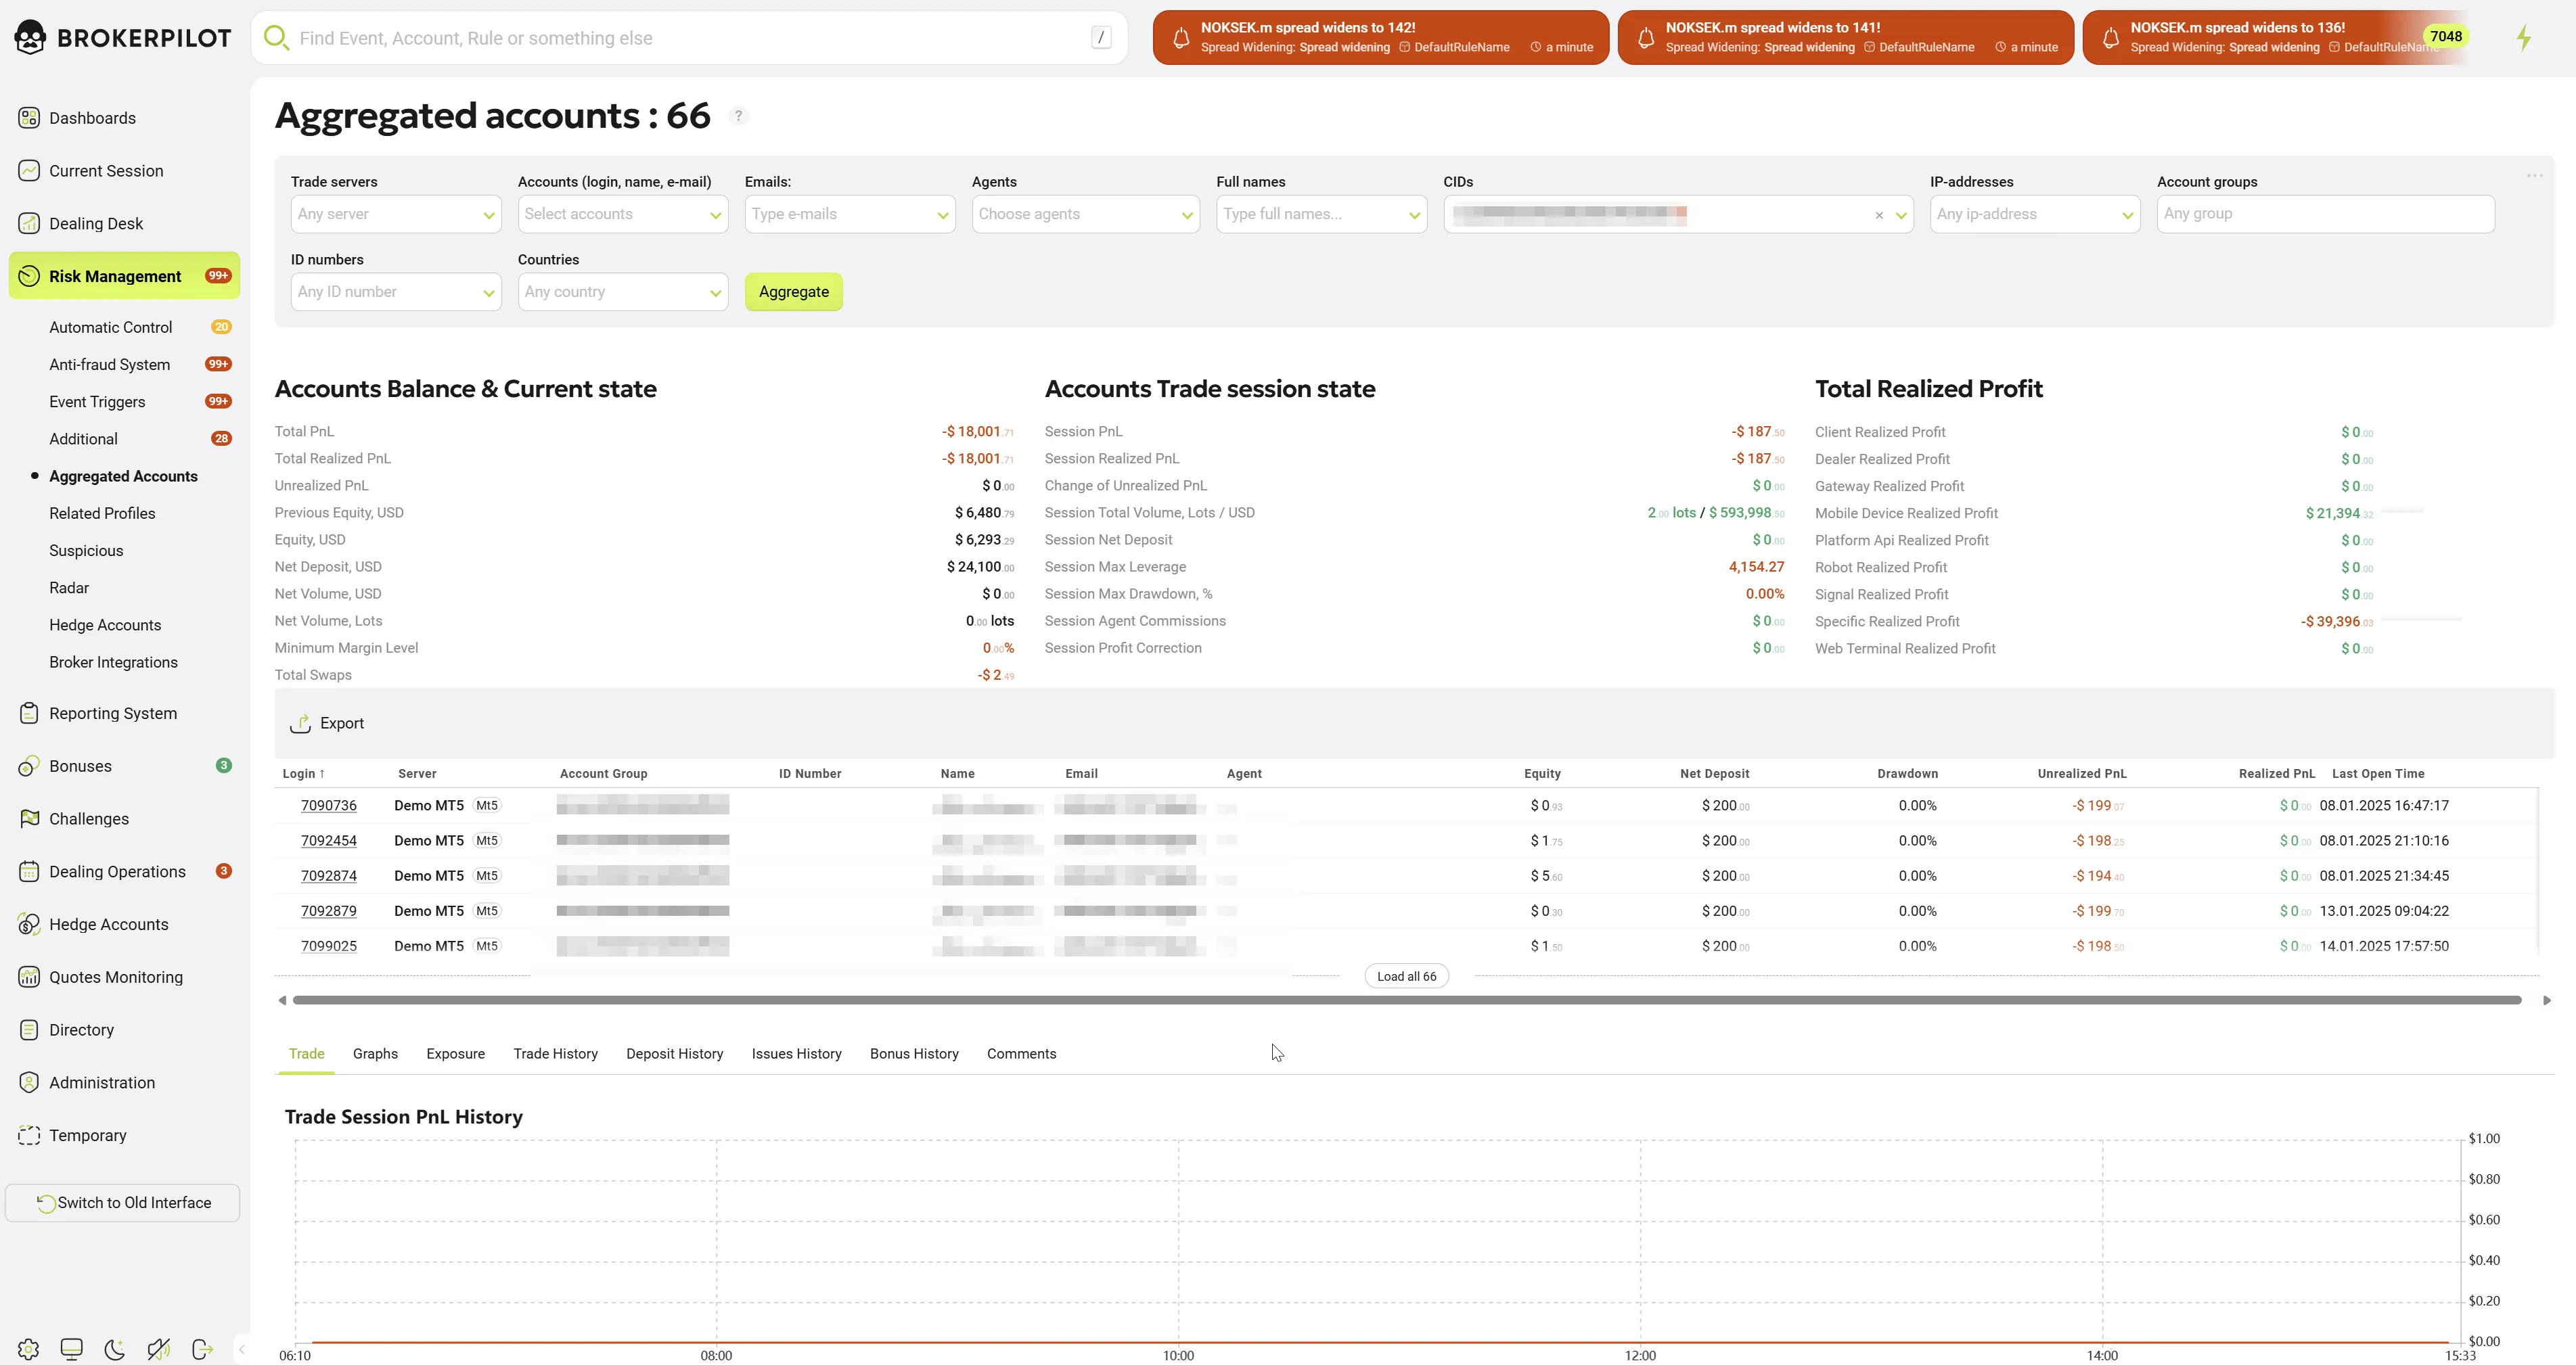Click the Export share icon
Screen dimensions: 2576x1365
coord(300,723)
